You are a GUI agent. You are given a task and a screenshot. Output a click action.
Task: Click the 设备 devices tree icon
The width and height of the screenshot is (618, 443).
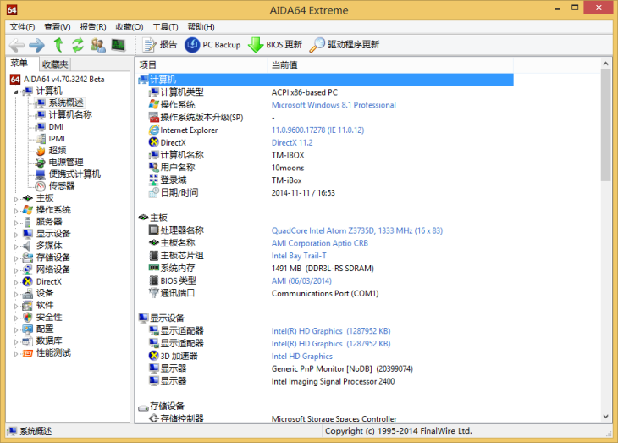click(x=28, y=293)
